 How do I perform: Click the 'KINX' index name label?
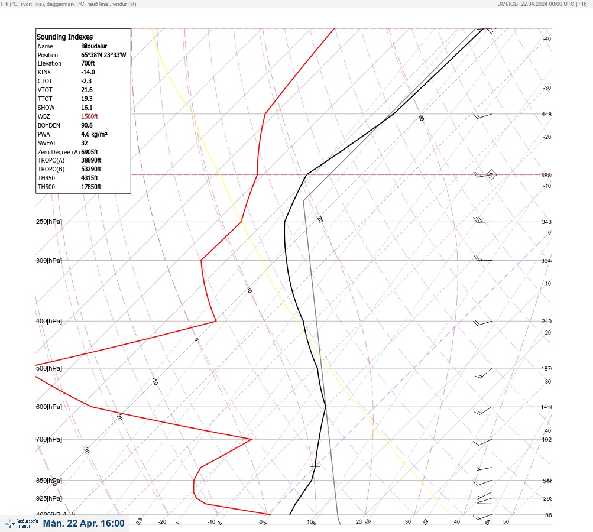tap(44, 72)
